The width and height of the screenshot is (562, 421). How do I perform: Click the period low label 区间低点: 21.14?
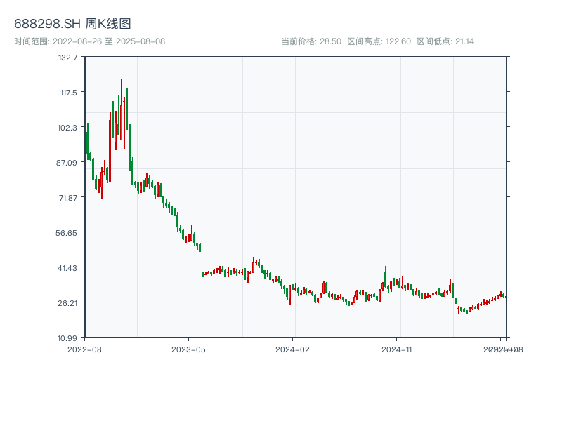(445, 41)
